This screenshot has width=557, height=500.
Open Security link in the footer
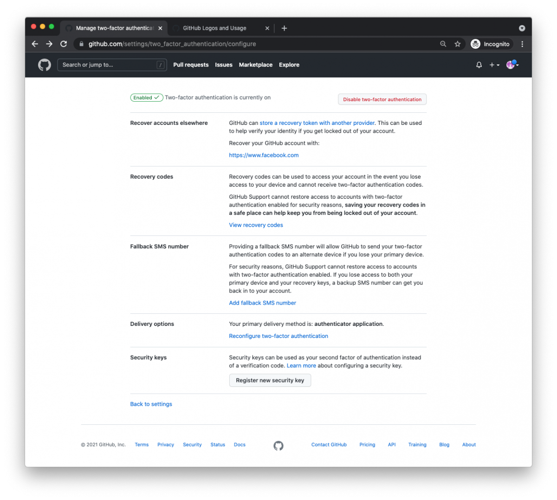tap(192, 445)
